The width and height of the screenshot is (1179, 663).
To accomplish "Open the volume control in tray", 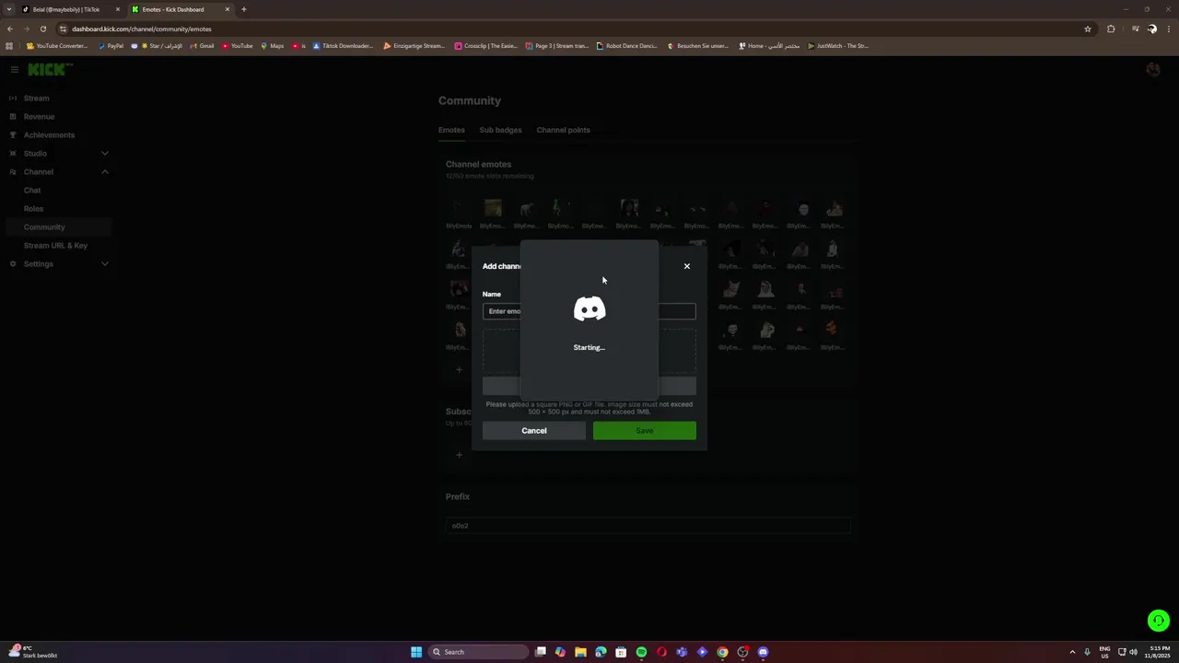I will 1134,652.
